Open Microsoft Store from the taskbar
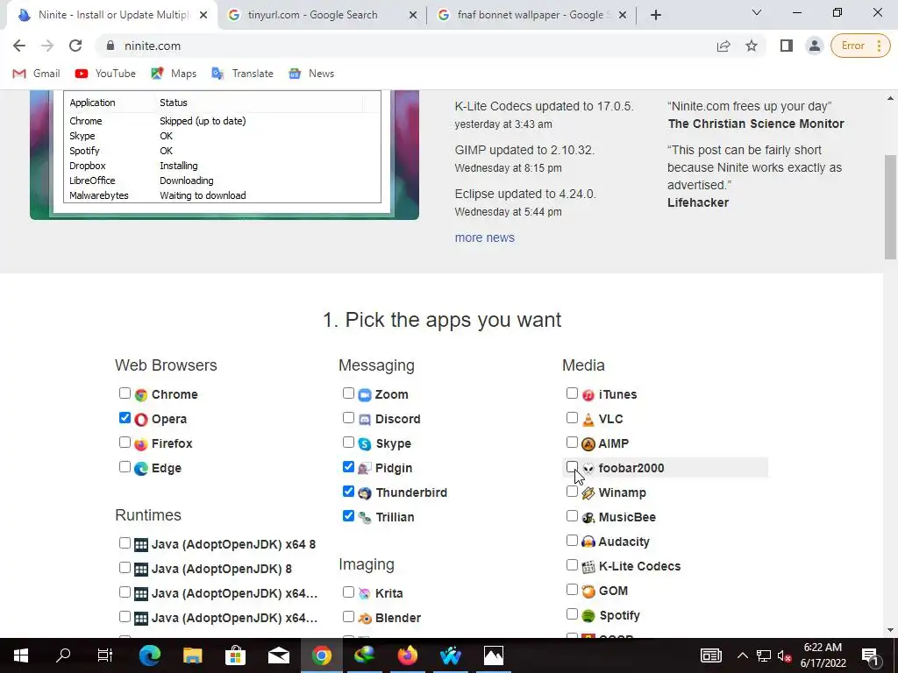 [x=235, y=655]
